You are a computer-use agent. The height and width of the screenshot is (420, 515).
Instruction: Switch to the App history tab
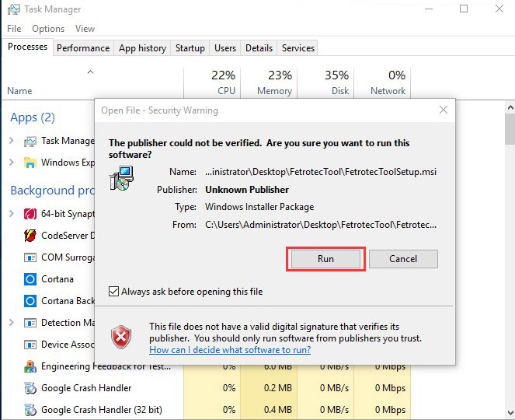coord(143,48)
